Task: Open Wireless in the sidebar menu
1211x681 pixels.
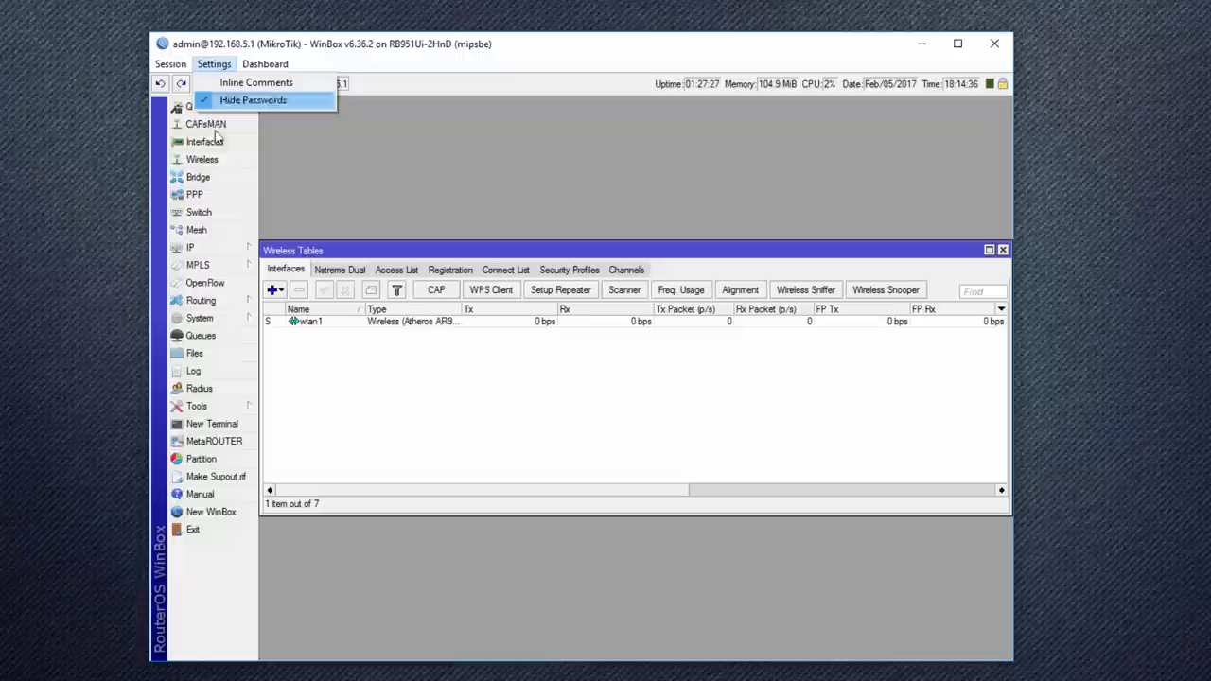Action: click(202, 160)
